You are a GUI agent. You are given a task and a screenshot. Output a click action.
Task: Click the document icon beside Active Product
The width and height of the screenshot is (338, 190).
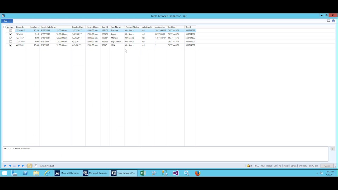(x=36, y=166)
